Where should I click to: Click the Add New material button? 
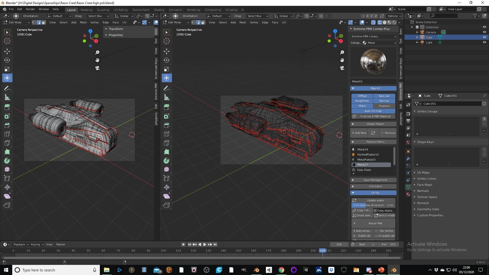point(359,133)
